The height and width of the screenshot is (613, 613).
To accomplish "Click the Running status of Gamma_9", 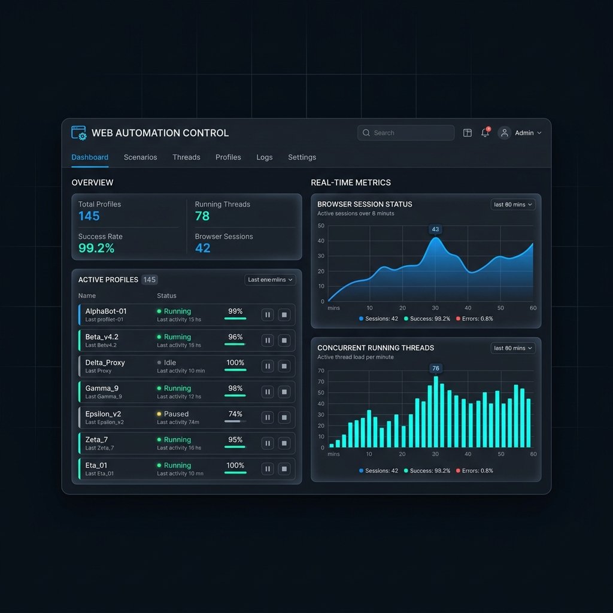I will click(x=174, y=388).
